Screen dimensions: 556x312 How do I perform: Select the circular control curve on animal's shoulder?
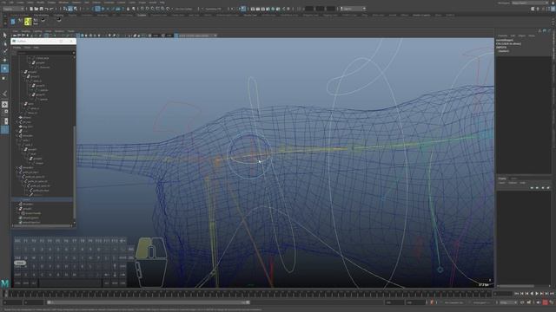(249, 155)
